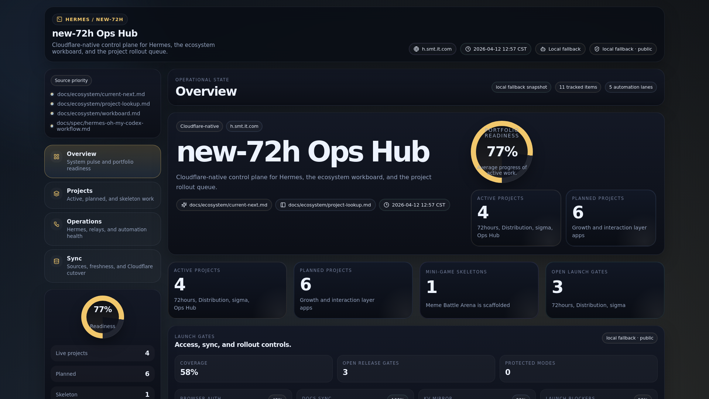
Task: Click the terminal icon in HERMES / NEW-72H badge
Action: click(59, 19)
